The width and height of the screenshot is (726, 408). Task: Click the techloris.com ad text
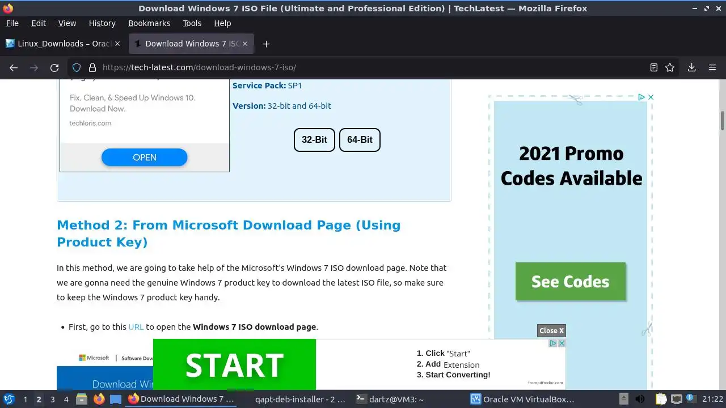pos(90,123)
